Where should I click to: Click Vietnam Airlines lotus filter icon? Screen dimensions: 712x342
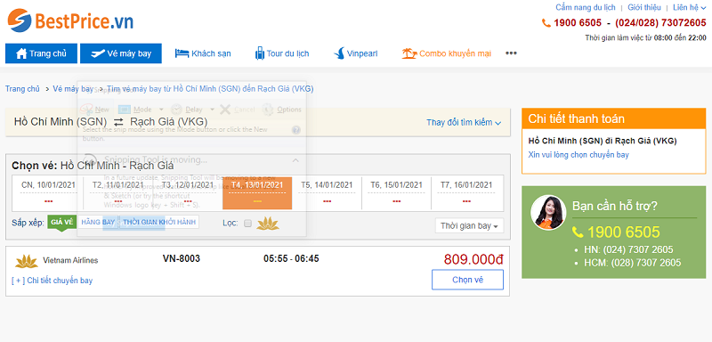[x=268, y=223]
